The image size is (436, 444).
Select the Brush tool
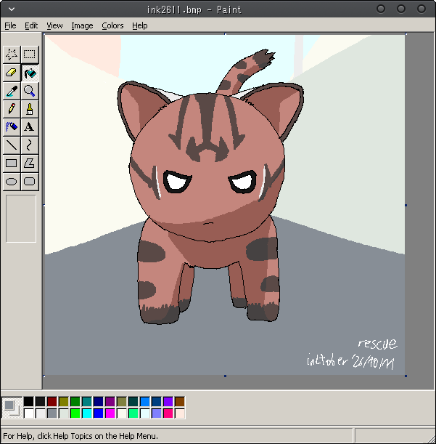click(x=30, y=109)
